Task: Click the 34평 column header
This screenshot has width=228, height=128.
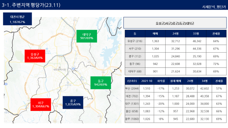Action: click(x=204, y=81)
